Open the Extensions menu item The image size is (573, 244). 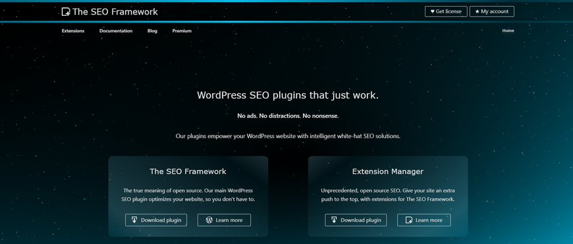pyautogui.click(x=73, y=31)
